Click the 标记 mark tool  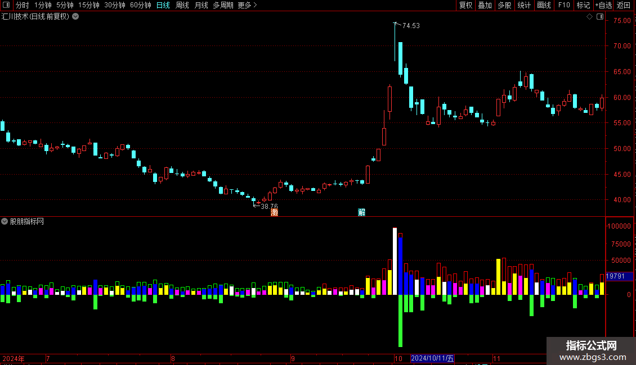tap(583, 5)
